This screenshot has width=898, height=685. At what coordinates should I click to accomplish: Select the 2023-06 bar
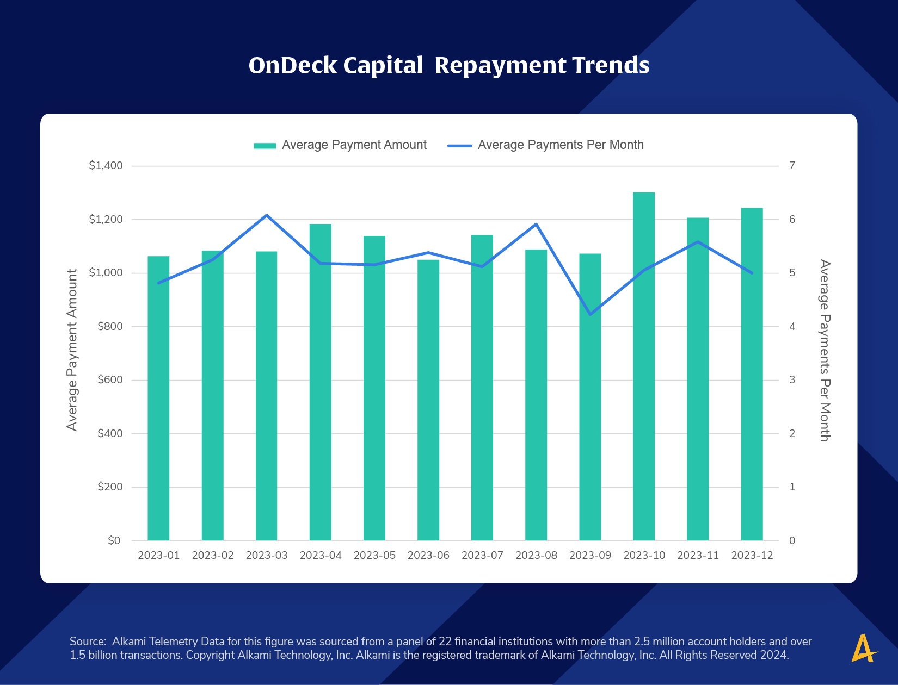click(x=428, y=400)
